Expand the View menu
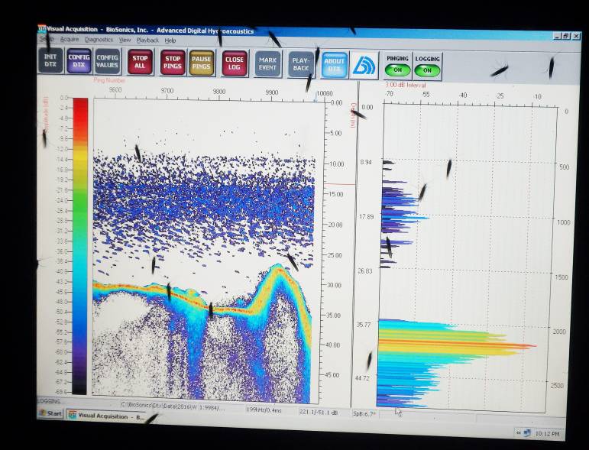 click(x=125, y=40)
